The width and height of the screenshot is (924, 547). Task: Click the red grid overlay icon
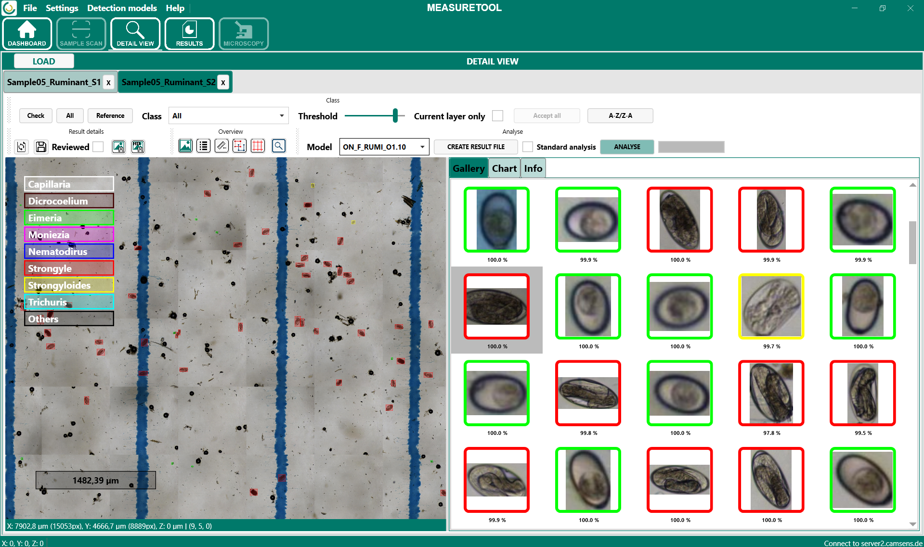(x=258, y=146)
